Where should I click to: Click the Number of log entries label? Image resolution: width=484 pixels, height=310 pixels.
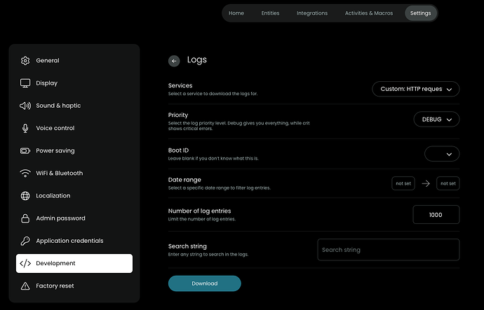(200, 211)
